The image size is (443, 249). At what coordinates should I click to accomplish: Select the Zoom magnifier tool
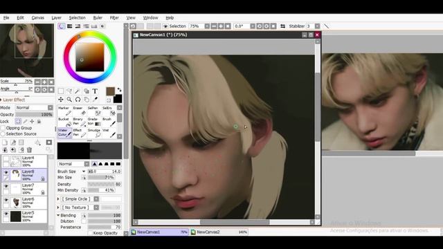pos(69,100)
